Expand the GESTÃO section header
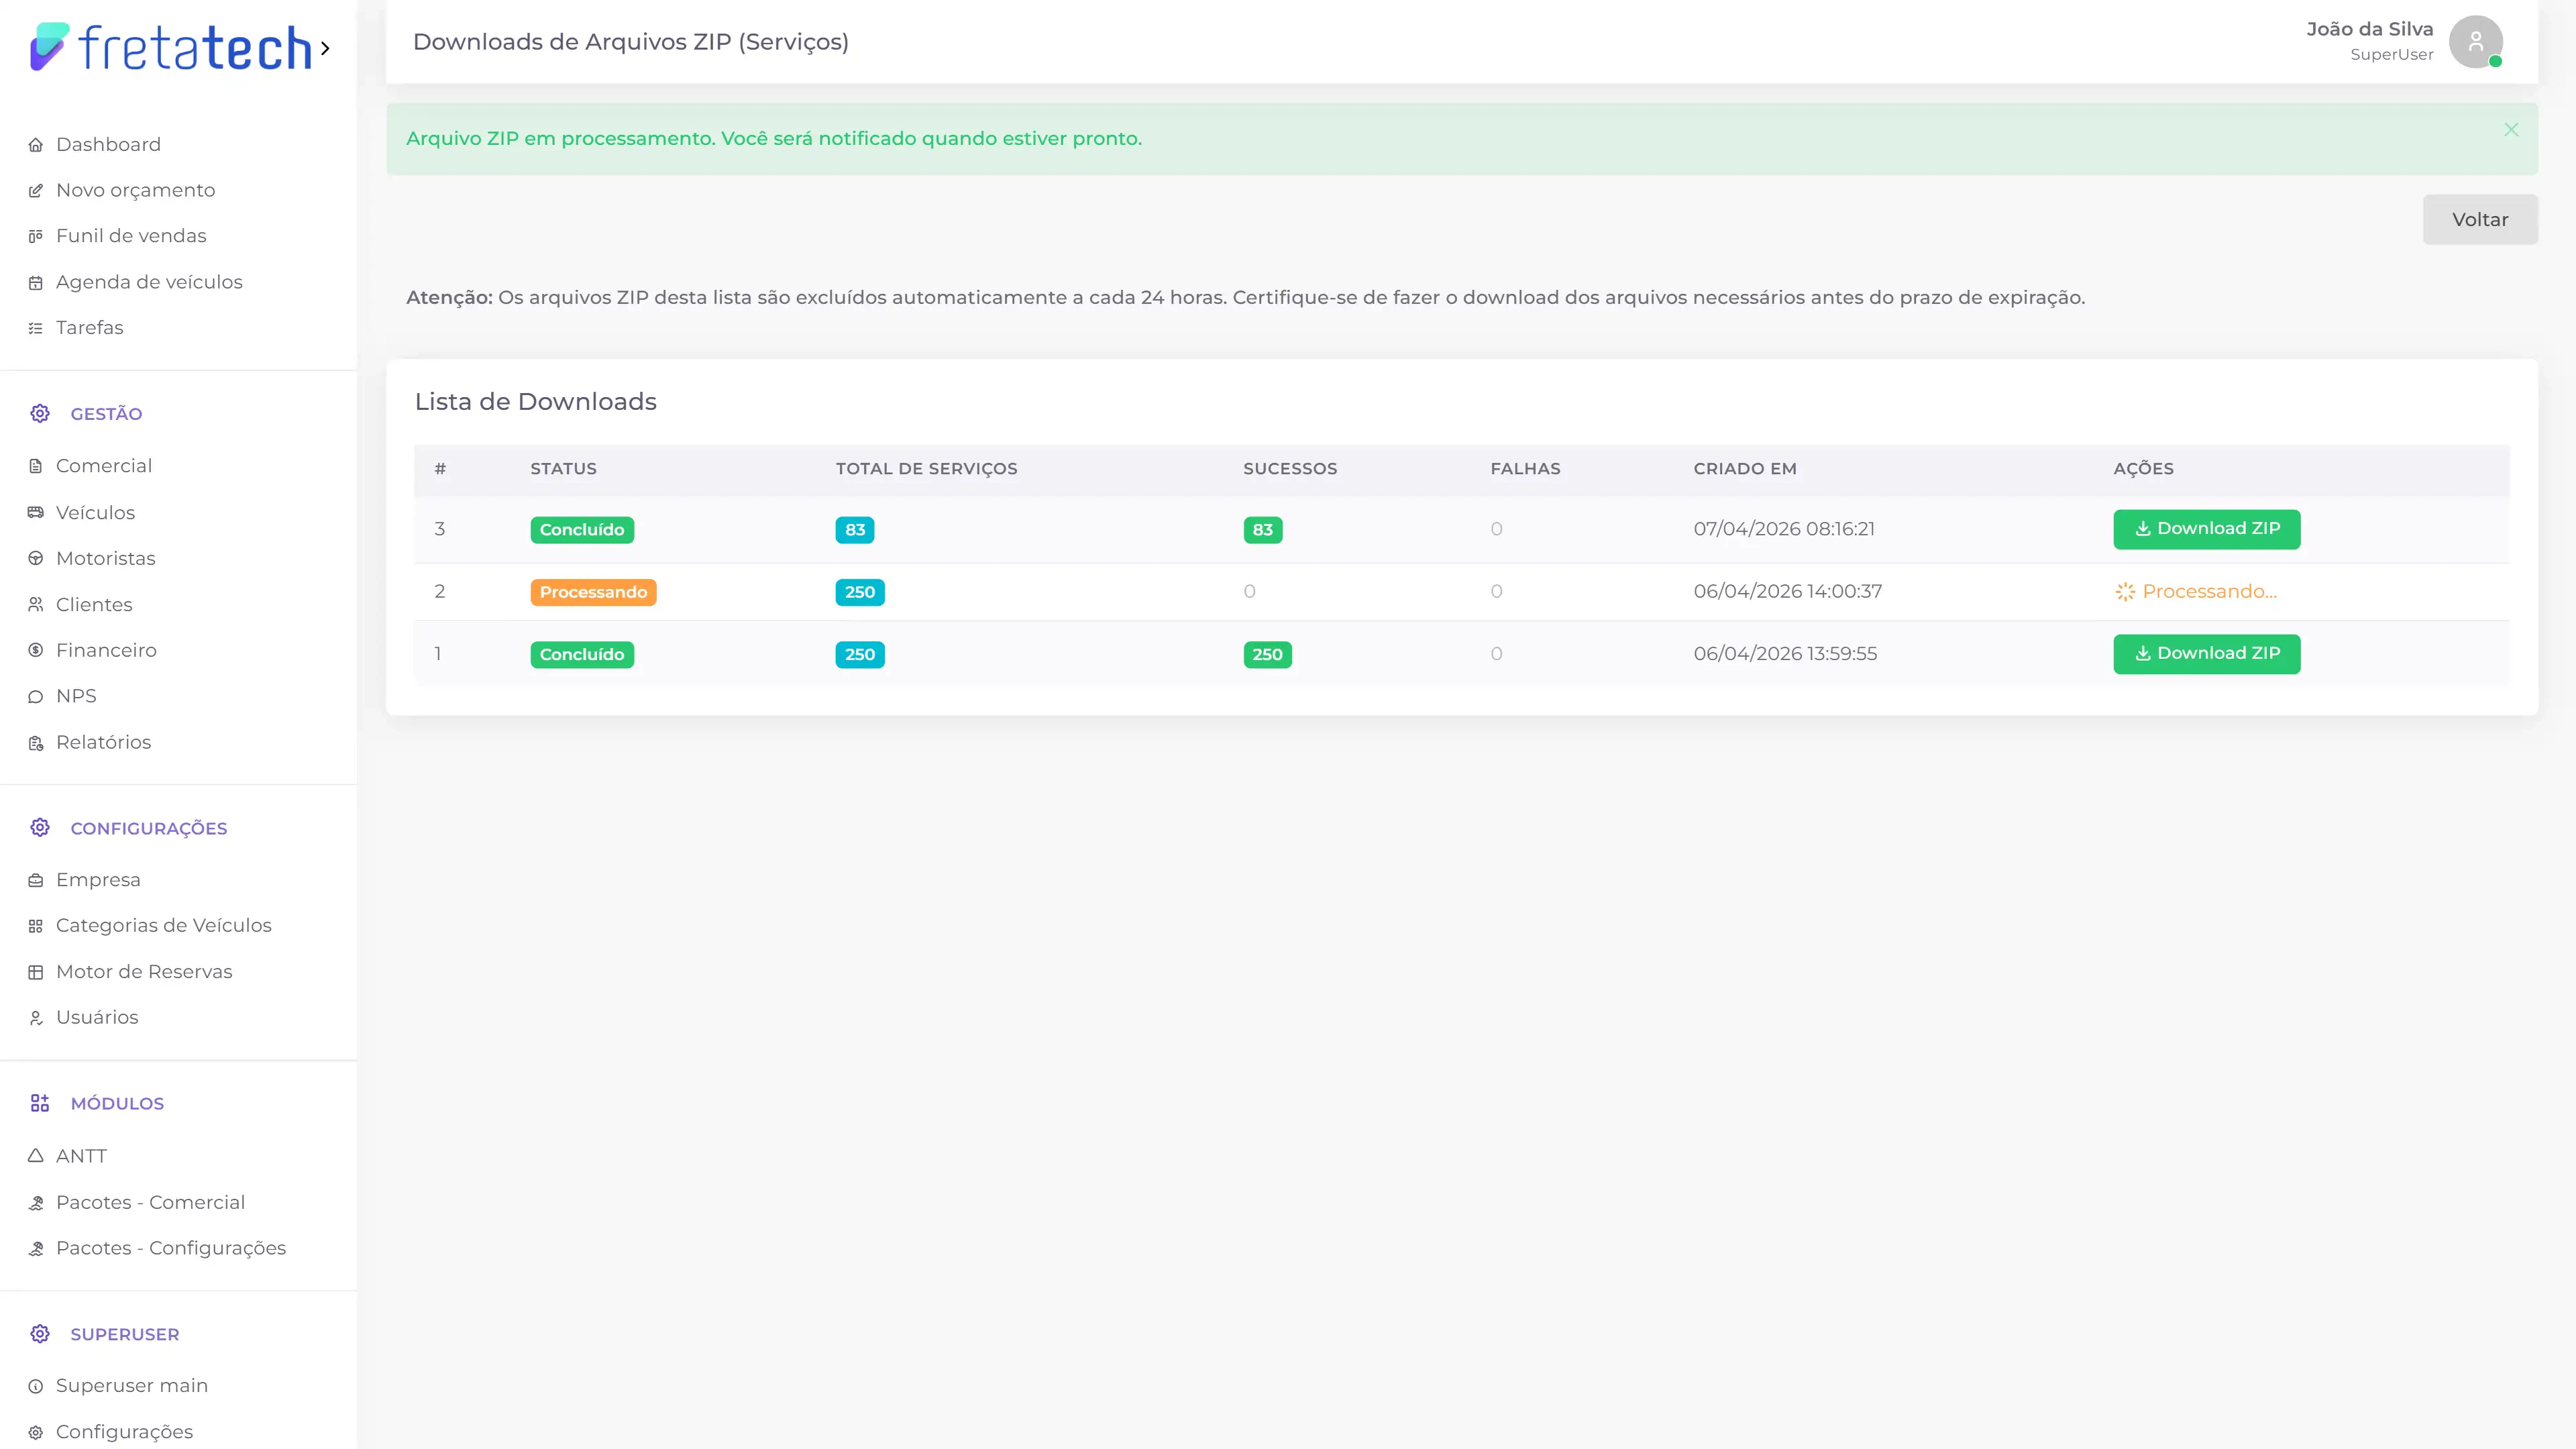This screenshot has height=1449, width=2576. tap(106, 414)
